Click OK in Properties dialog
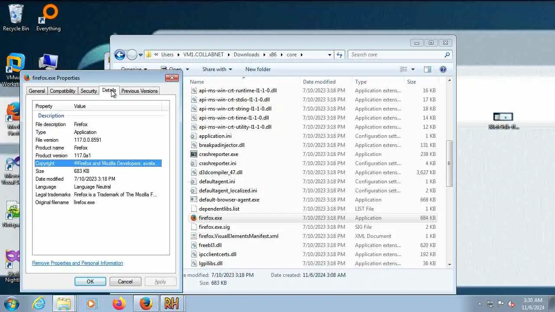 click(x=90, y=282)
